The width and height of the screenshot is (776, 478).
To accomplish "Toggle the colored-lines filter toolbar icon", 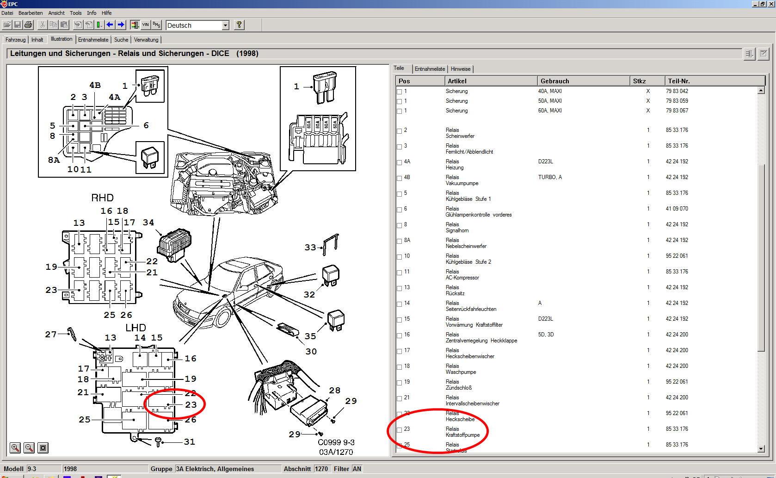I will 135,25.
